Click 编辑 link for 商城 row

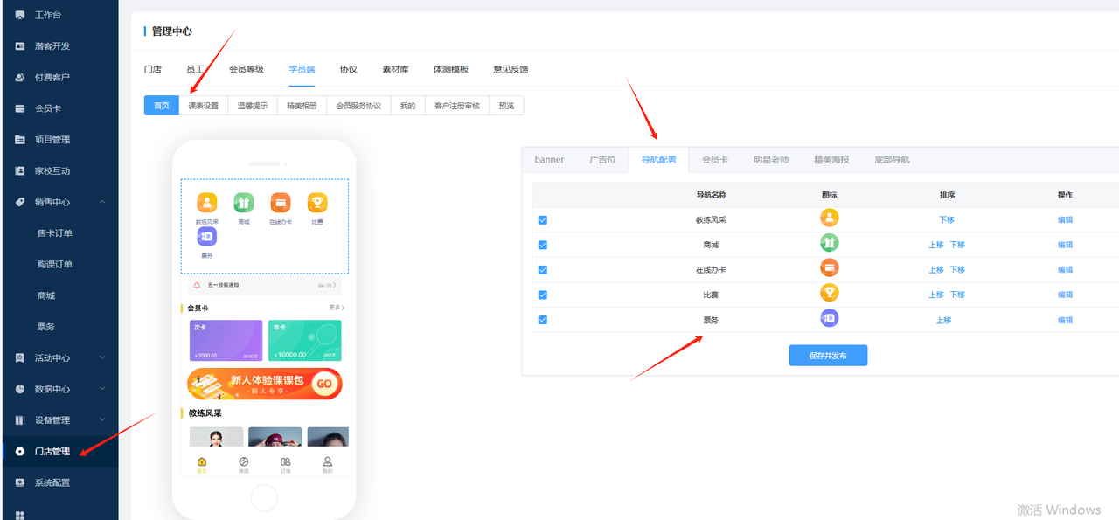(1065, 245)
